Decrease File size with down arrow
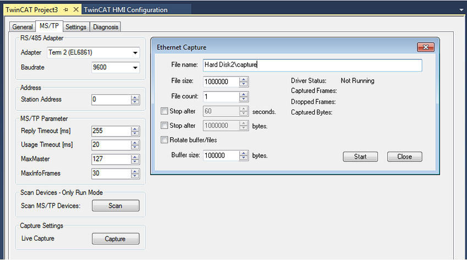This screenshot has height=260, width=467. pos(244,84)
